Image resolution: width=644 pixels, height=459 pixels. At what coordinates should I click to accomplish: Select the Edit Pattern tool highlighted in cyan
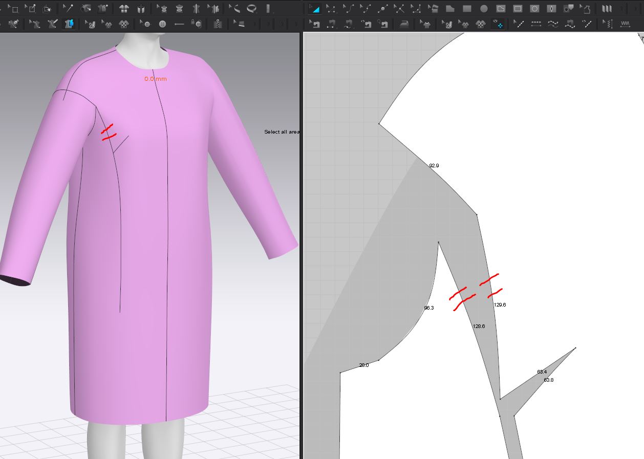[315, 9]
